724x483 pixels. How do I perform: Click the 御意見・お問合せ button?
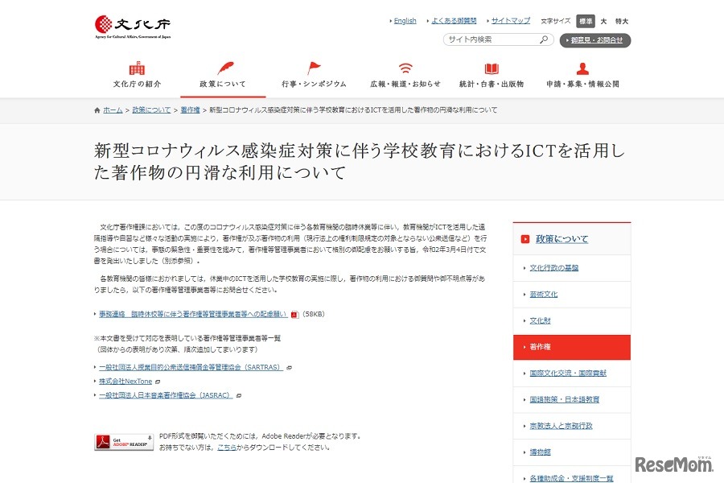coord(595,39)
